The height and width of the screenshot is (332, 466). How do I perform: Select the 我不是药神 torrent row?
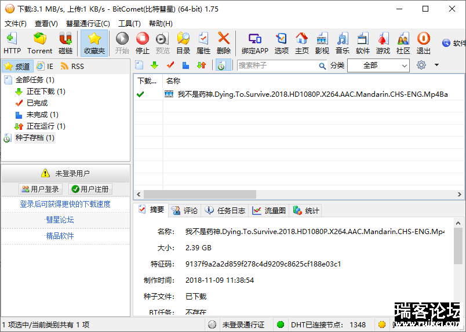coord(300,94)
